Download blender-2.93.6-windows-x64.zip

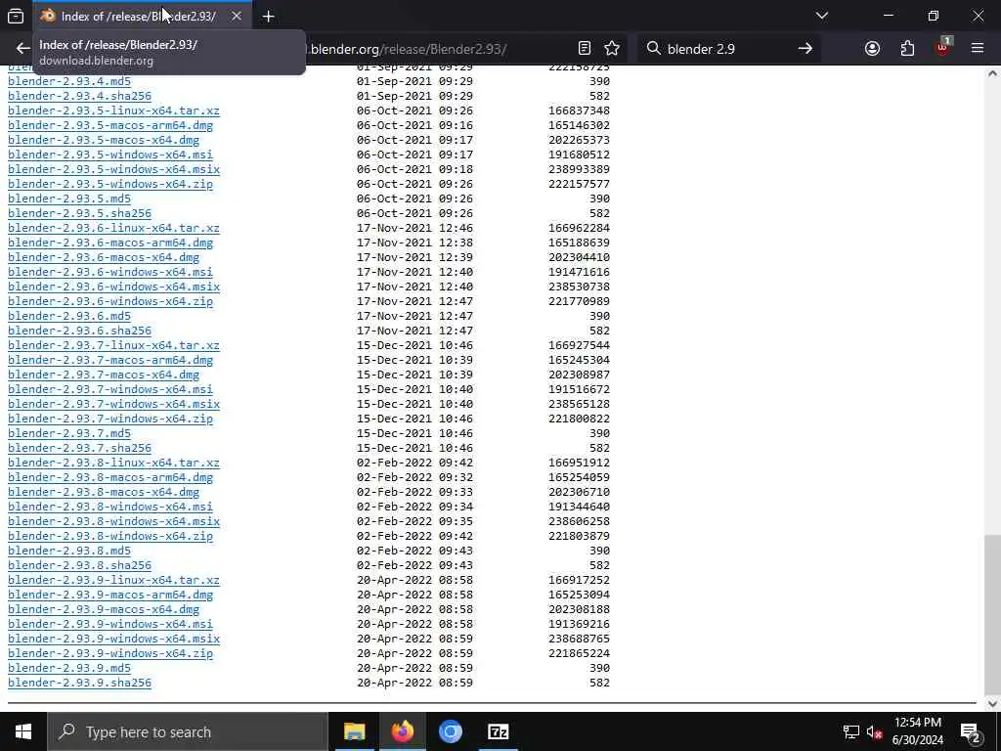[110, 301]
